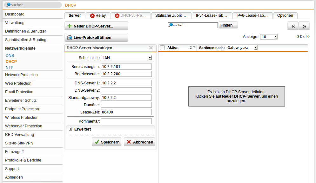Screen dimensions: 316x183
Task: Switch to the Optionen tab
Action: point(285,15)
